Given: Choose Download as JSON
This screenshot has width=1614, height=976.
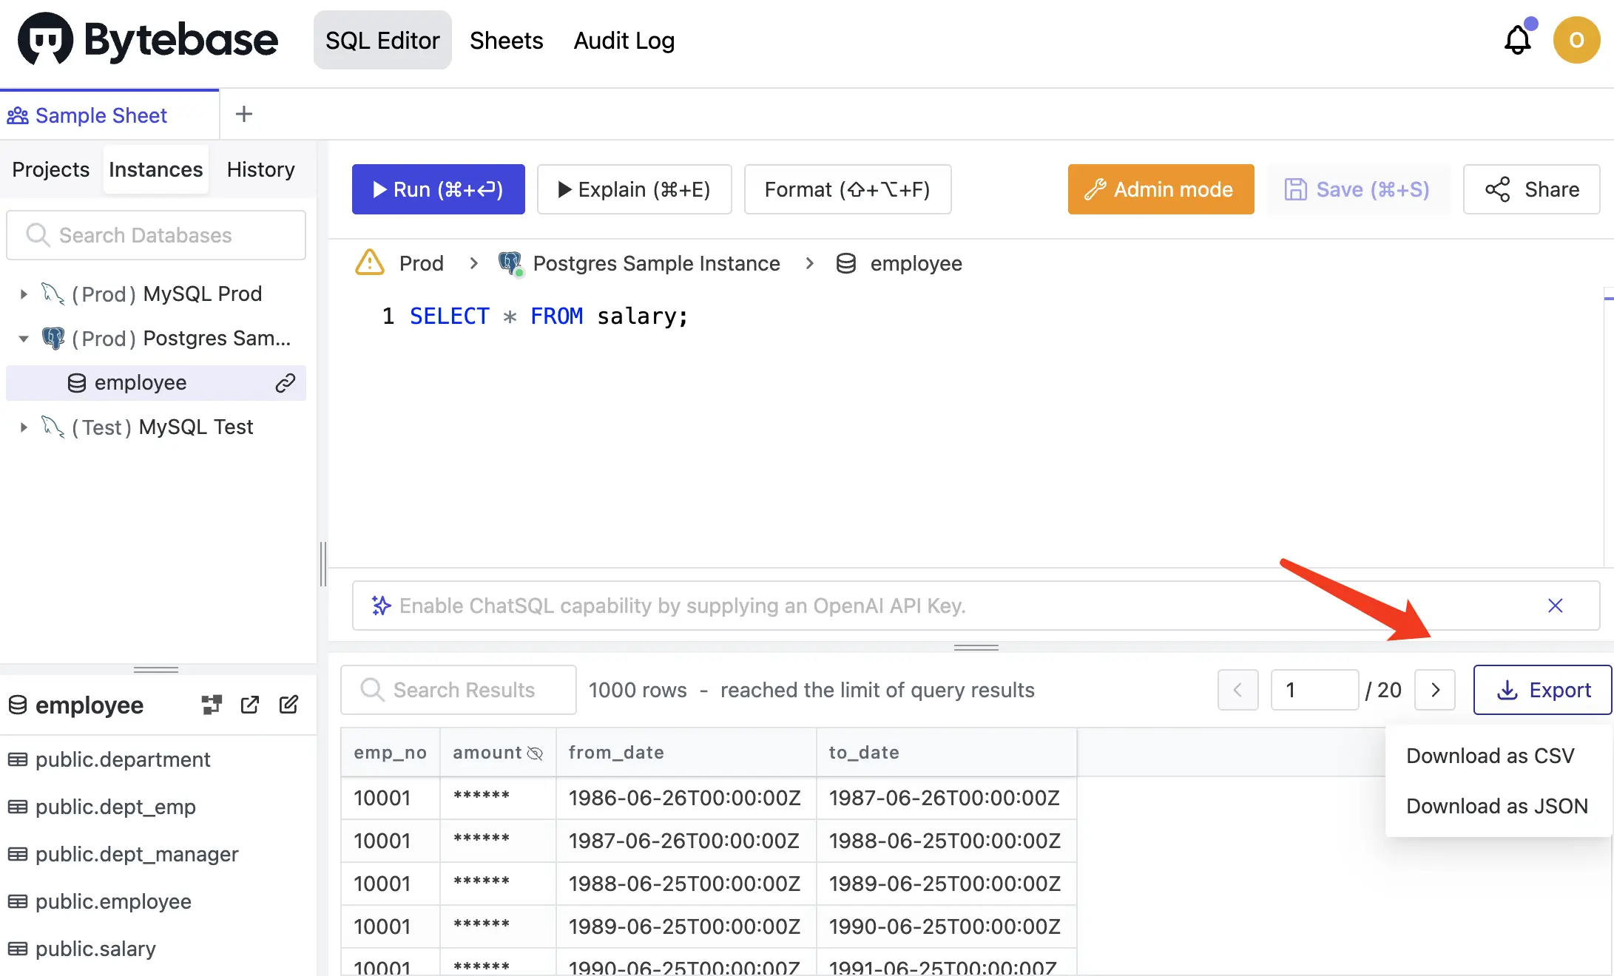Looking at the screenshot, I should pos(1496,806).
